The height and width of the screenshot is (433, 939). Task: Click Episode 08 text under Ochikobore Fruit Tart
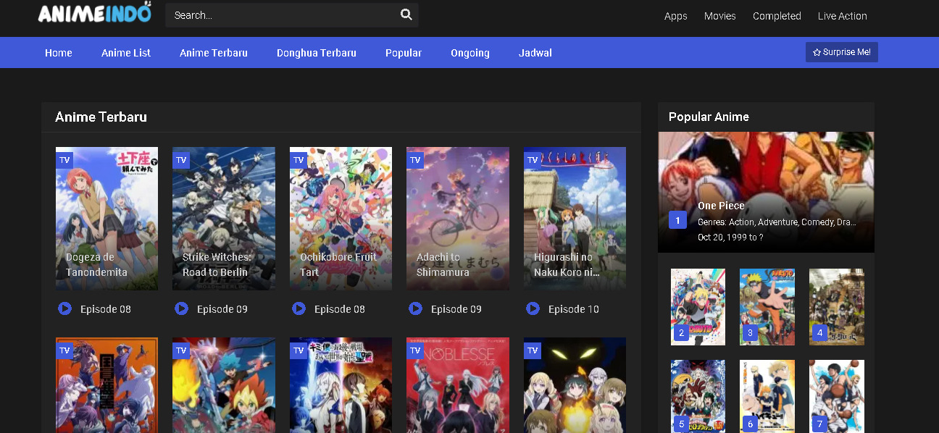coord(340,309)
